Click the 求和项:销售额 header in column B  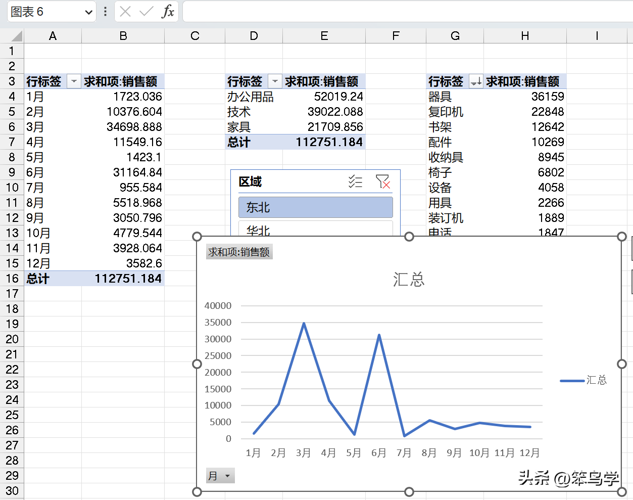coord(123,81)
